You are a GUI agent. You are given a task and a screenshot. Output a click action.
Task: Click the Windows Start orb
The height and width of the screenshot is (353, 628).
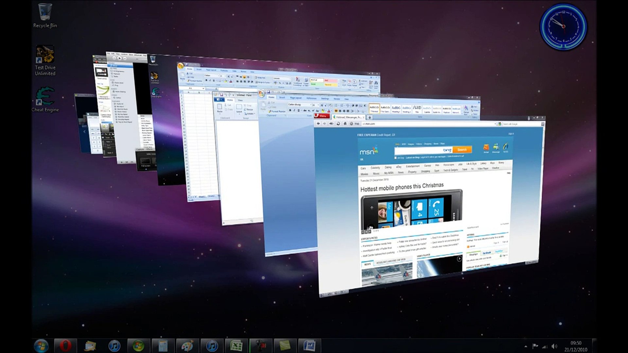click(41, 345)
